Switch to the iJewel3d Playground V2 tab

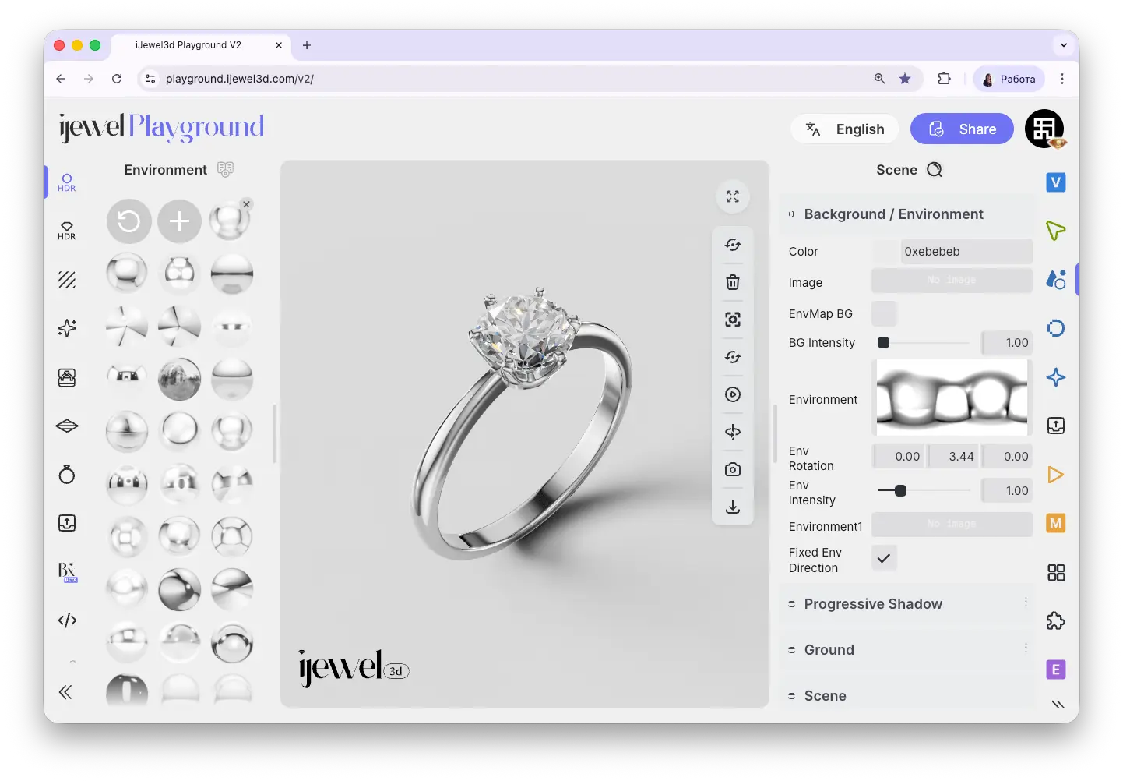(x=201, y=45)
